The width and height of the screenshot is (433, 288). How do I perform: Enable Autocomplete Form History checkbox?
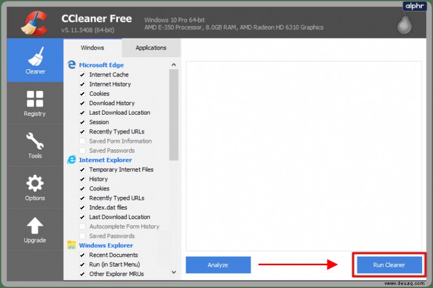[82, 226]
